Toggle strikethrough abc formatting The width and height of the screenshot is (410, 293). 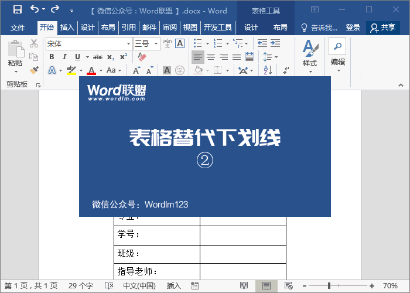point(98,57)
